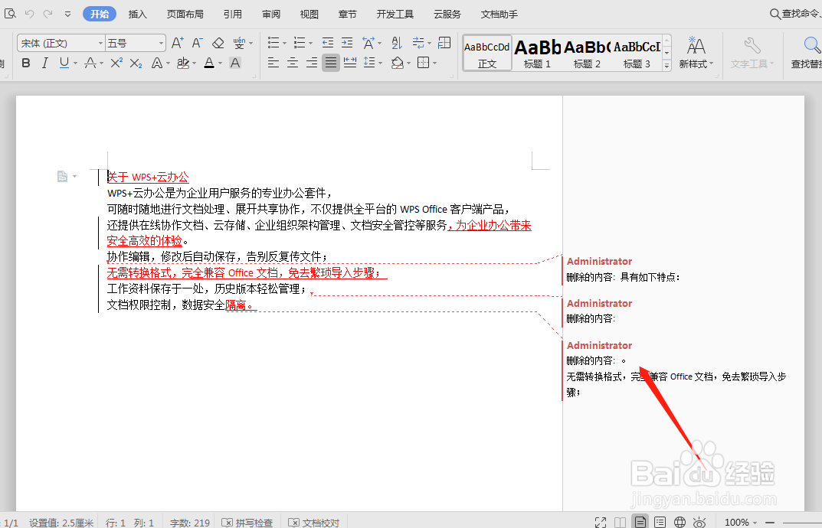The width and height of the screenshot is (822, 528).
Task: Select justified paragraph alignment
Action: point(331,63)
